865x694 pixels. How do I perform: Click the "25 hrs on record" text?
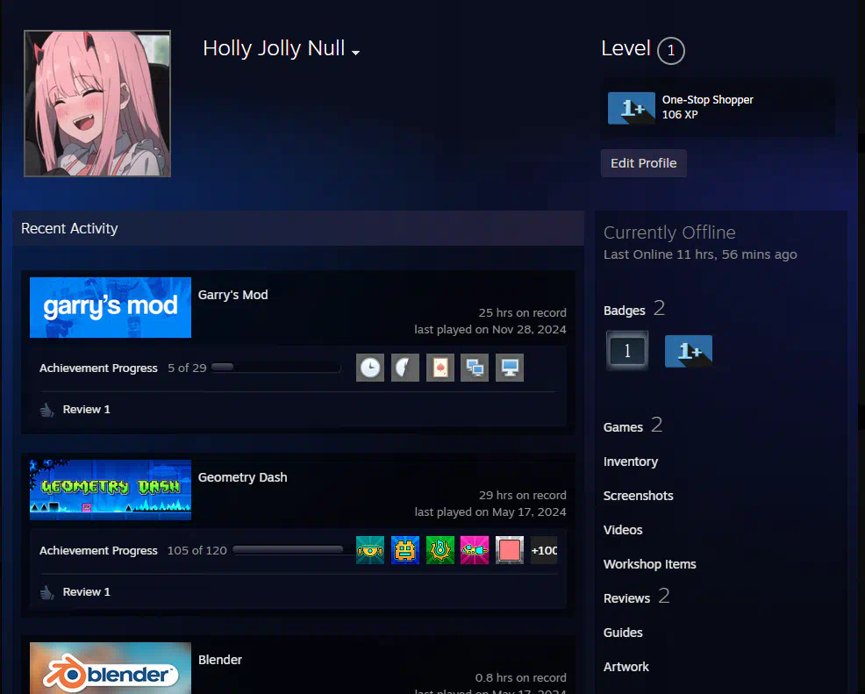[522, 313]
